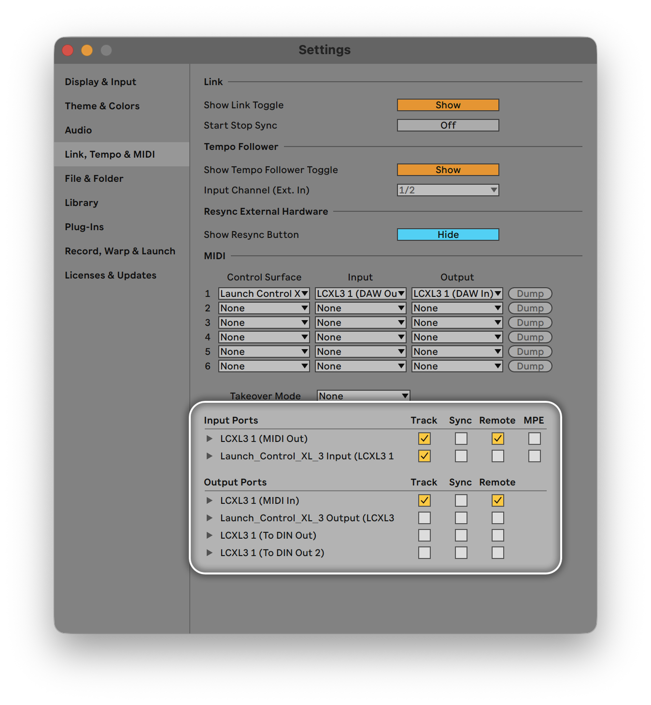Enable Sync for Launch_Control_XL_3 Input
Viewport: 651px width, 705px height.
[x=461, y=456]
